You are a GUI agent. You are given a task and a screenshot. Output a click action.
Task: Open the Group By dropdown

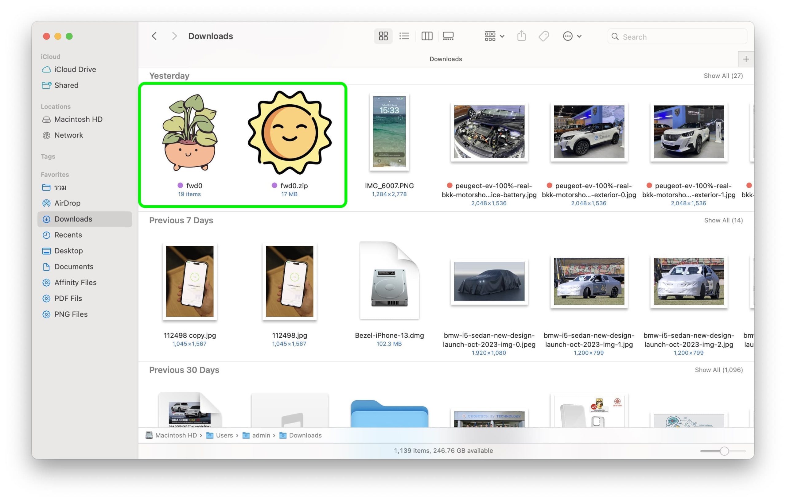click(494, 36)
